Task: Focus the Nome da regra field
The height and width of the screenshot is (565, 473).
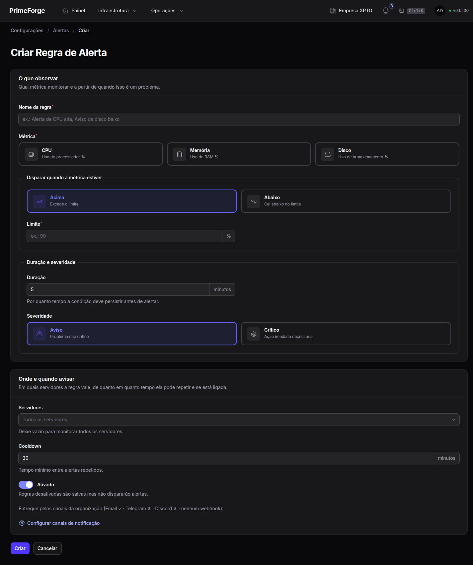Action: (239, 119)
